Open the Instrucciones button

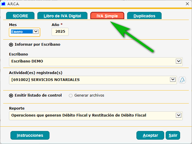30,135
